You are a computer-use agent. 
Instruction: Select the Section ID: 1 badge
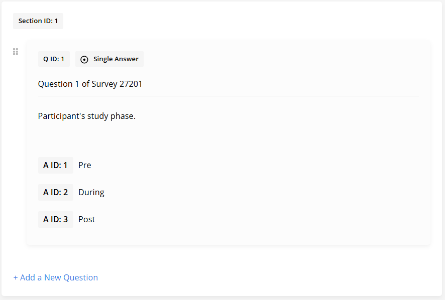38,21
